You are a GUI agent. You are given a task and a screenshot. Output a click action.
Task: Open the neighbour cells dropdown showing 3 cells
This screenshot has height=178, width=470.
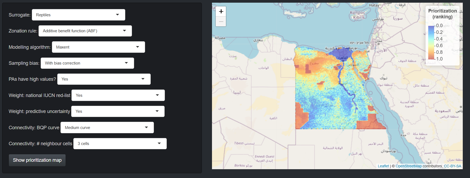pos(120,144)
